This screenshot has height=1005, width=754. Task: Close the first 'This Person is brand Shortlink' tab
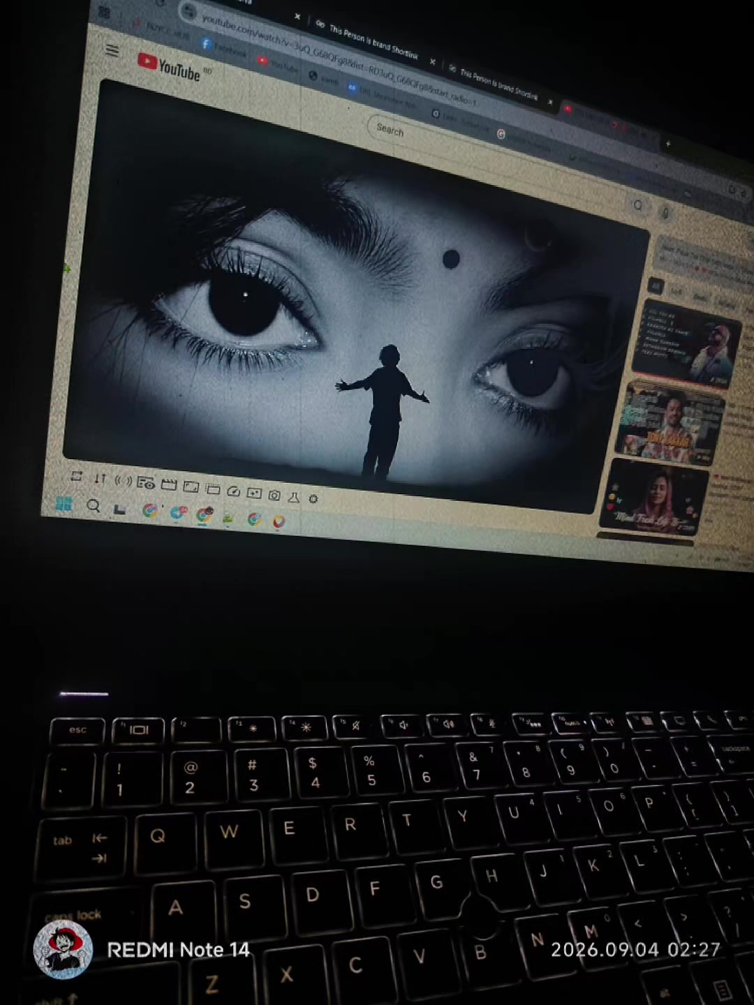432,62
